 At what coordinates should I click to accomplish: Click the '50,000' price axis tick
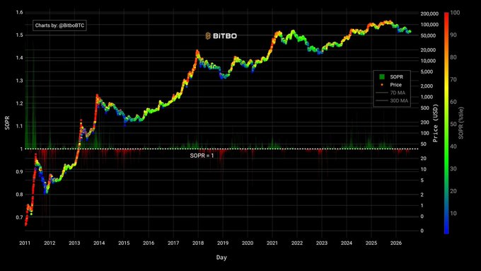(x=428, y=35)
